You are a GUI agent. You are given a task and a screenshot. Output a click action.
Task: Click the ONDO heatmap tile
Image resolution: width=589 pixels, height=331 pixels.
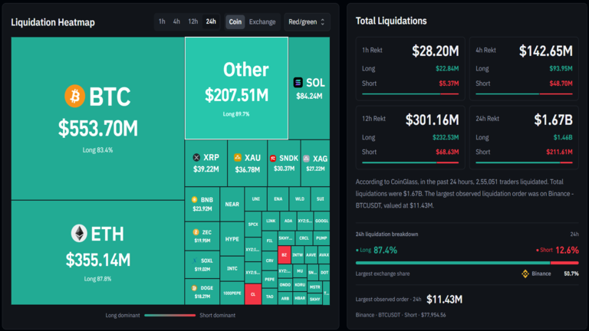pyautogui.click(x=285, y=285)
